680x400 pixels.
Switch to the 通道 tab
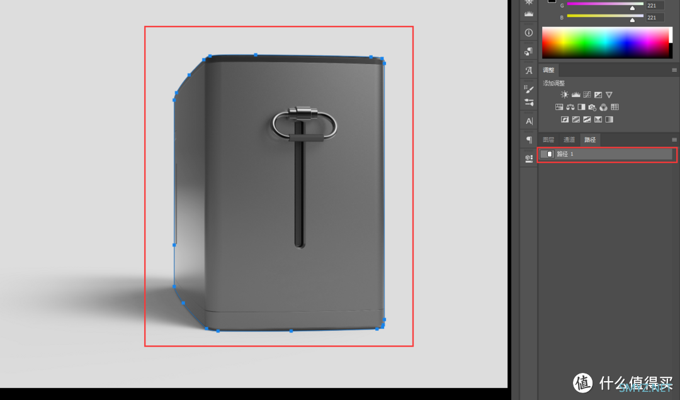tap(569, 140)
